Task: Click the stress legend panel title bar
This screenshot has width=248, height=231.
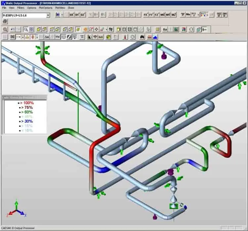Action: coord(24,97)
